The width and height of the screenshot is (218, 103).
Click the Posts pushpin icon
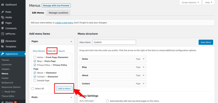pos(3,12)
